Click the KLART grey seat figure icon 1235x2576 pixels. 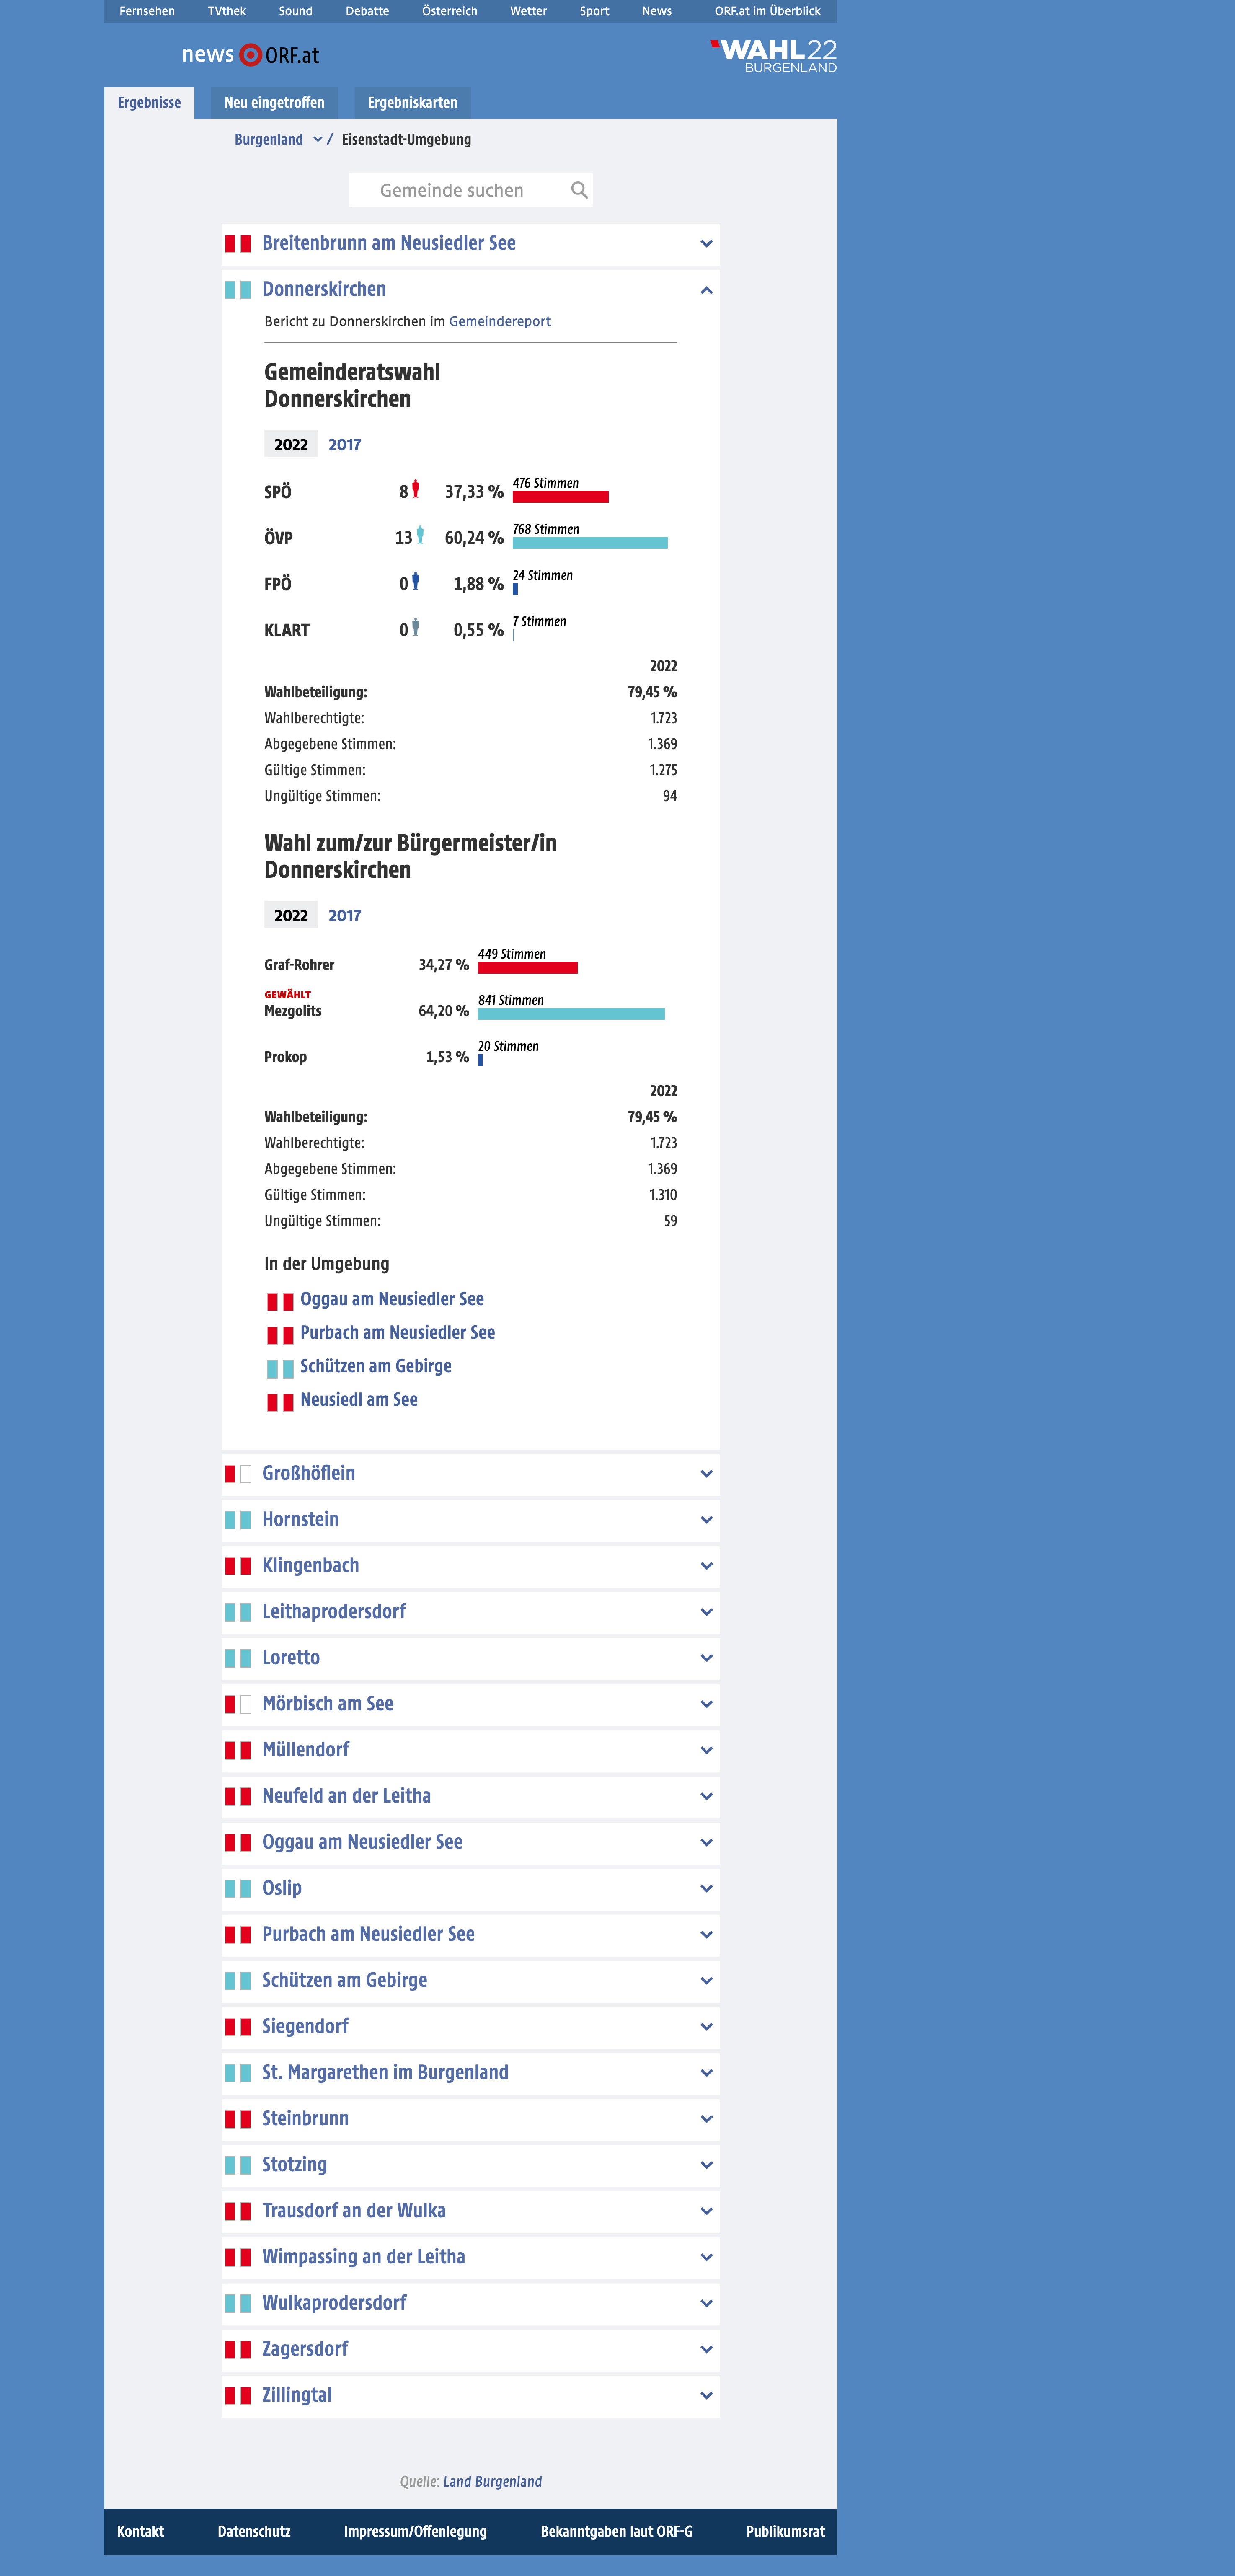(416, 627)
